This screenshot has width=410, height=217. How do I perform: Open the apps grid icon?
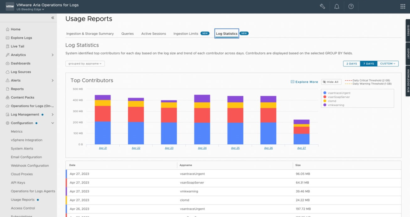coord(402,6)
